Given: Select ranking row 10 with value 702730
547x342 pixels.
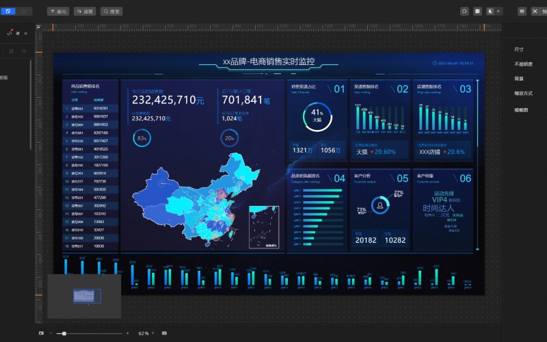Looking at the screenshot, I should [90, 181].
